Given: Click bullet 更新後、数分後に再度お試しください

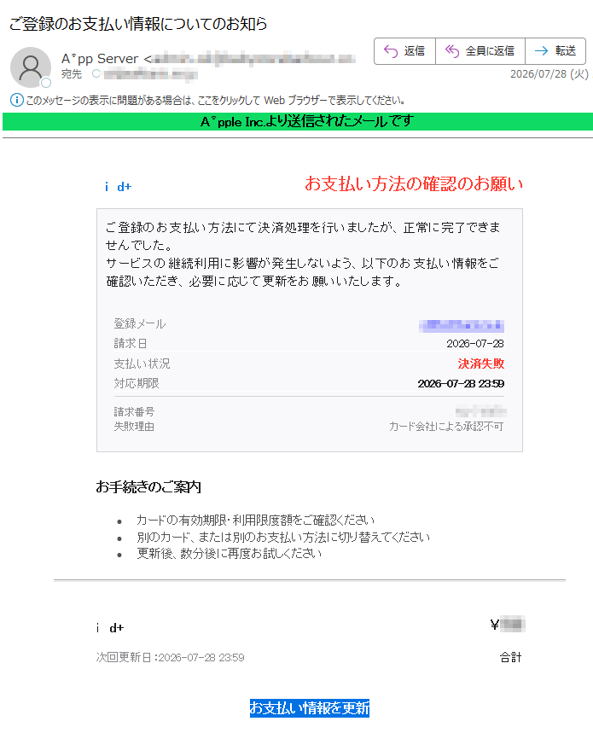Looking at the screenshot, I should [x=229, y=554].
